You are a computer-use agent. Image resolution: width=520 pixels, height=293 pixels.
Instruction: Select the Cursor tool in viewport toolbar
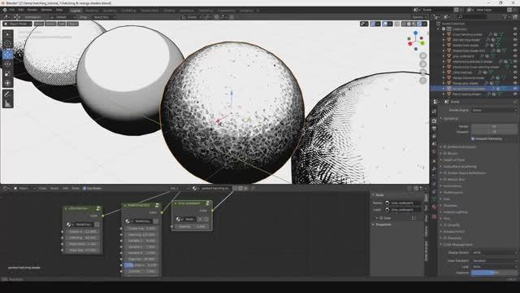pyautogui.click(x=8, y=44)
